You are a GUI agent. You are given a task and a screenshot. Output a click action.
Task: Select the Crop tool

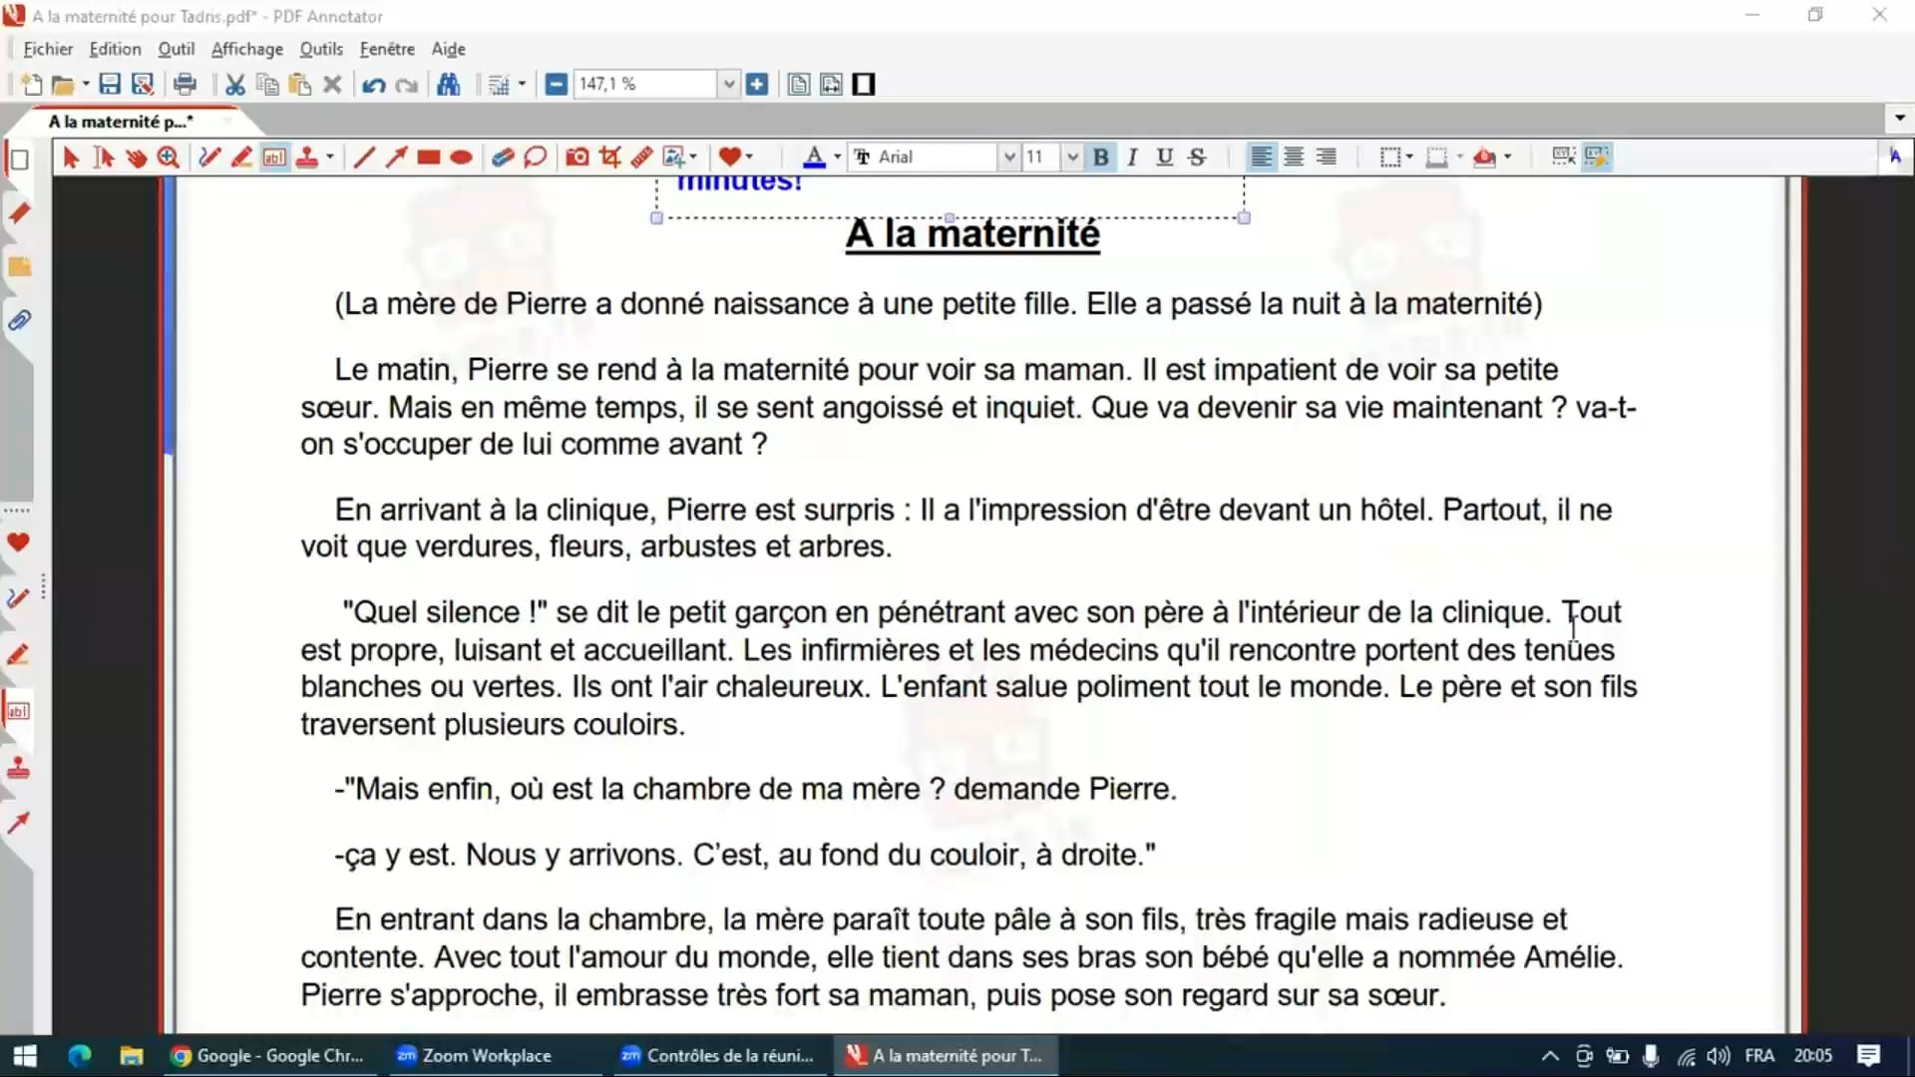coord(609,157)
